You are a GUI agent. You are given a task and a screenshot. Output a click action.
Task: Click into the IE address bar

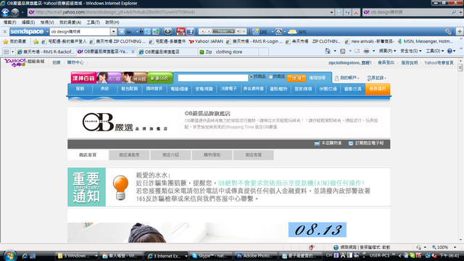click(x=178, y=12)
